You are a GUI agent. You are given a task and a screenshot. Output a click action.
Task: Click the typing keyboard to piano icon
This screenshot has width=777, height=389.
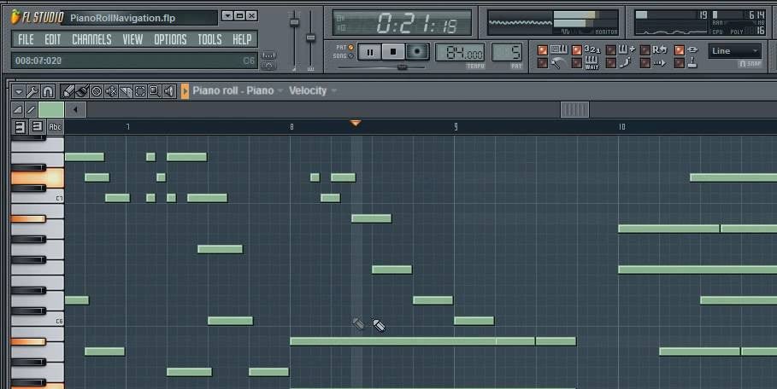coord(559,49)
